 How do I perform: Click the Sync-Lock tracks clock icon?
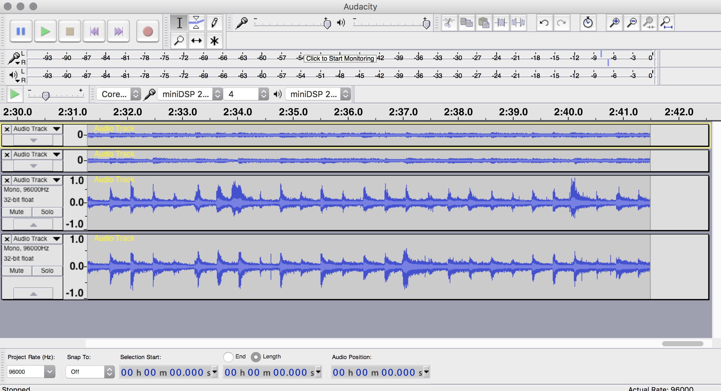[588, 23]
